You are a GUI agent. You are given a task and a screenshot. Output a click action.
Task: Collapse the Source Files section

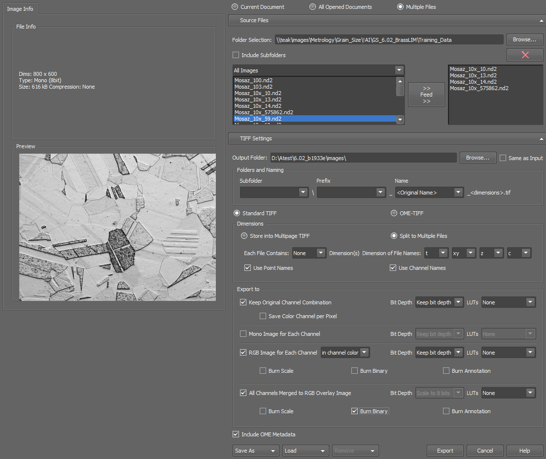541,21
